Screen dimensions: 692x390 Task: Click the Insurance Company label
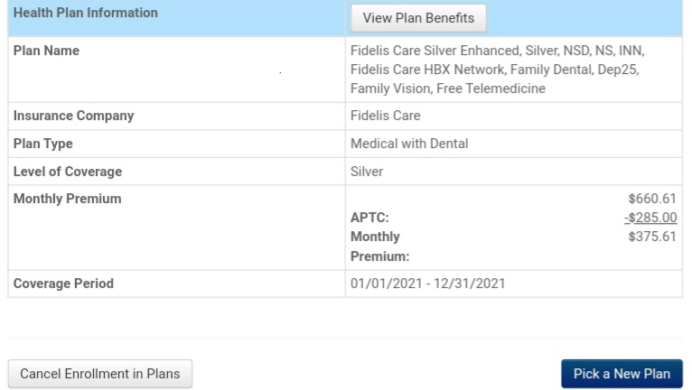click(x=74, y=116)
